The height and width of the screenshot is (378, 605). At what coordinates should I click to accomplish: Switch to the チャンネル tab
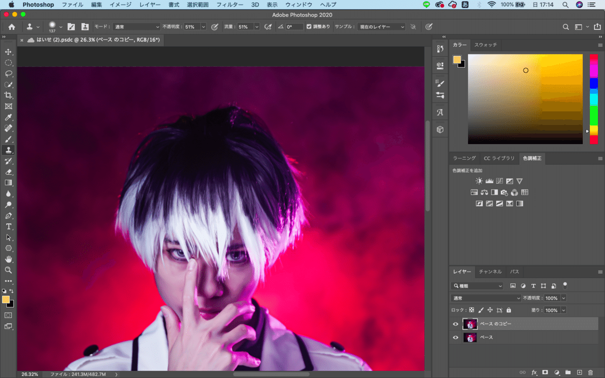pos(490,272)
